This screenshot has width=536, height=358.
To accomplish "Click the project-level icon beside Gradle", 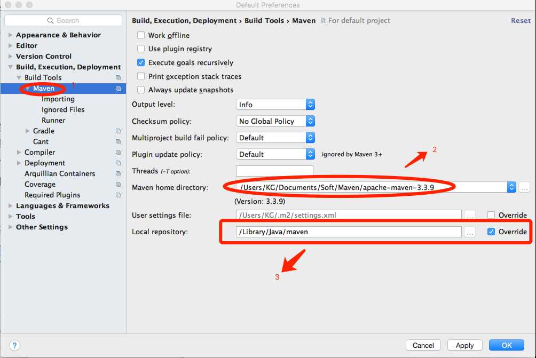I will (x=118, y=131).
